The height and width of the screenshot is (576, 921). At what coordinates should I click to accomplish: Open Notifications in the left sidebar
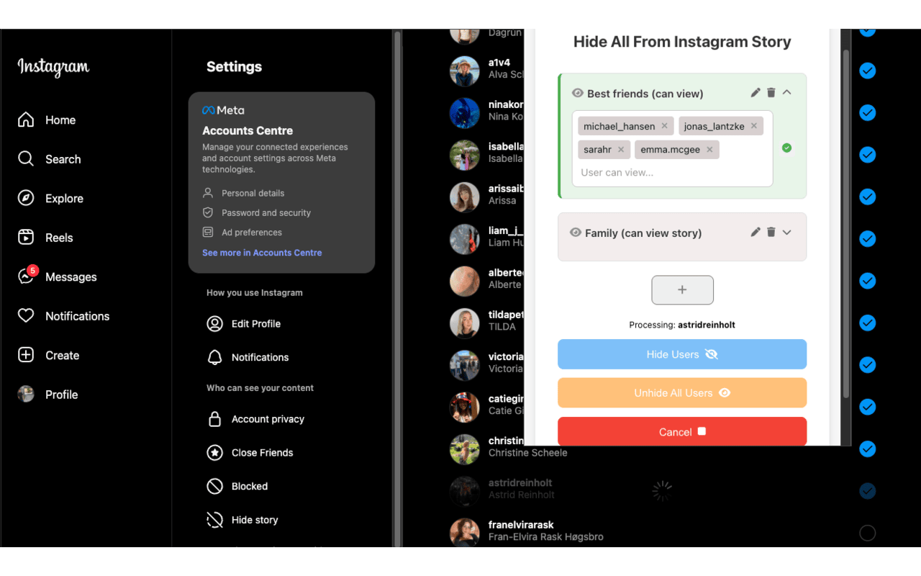(x=63, y=316)
